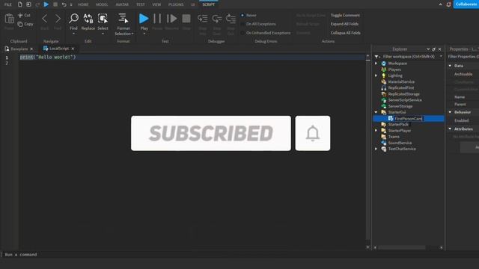This screenshot has height=269, width=479.
Task: Expand the StarterPlayer tree node
Action: (376, 131)
